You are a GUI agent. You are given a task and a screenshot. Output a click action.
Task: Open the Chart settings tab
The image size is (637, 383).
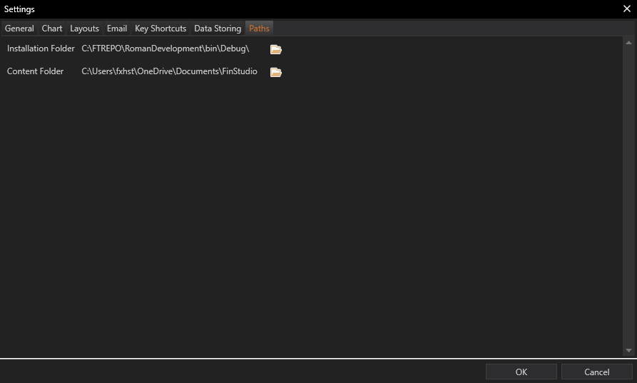(x=52, y=29)
